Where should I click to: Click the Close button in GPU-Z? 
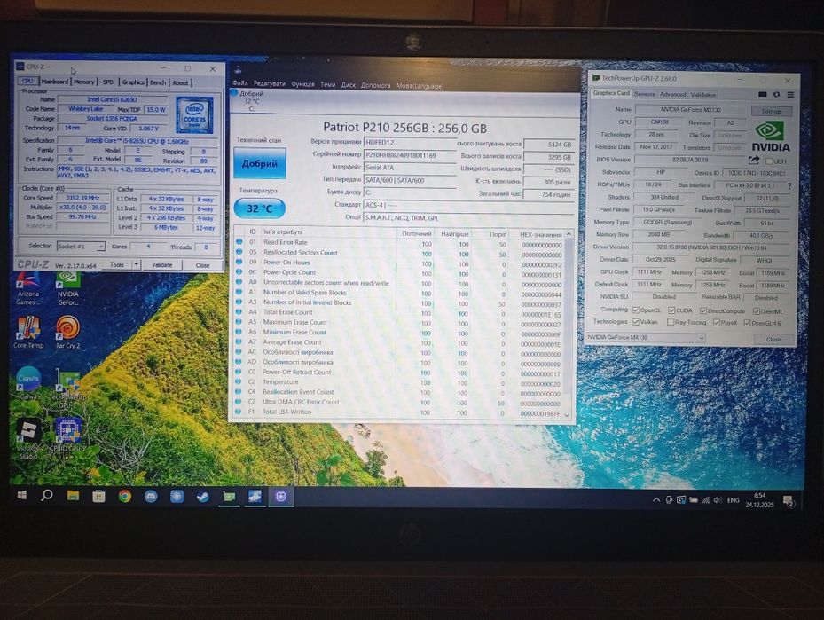[773, 340]
